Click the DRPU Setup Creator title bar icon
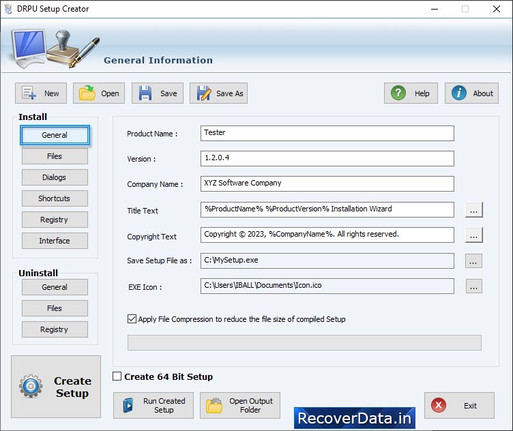 (8, 9)
